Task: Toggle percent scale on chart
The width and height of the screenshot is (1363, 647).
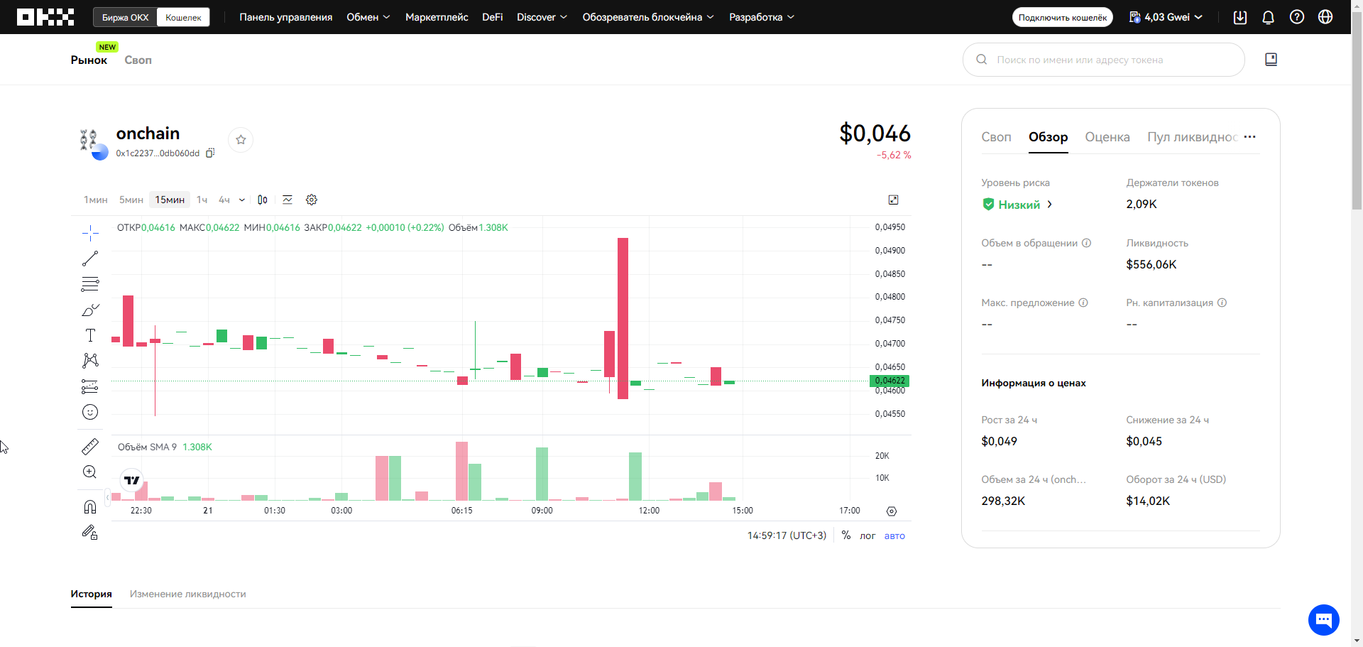Action: click(845, 535)
